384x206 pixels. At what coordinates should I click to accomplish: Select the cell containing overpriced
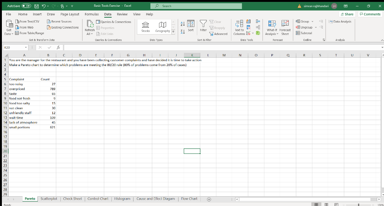pyautogui.click(x=24, y=89)
